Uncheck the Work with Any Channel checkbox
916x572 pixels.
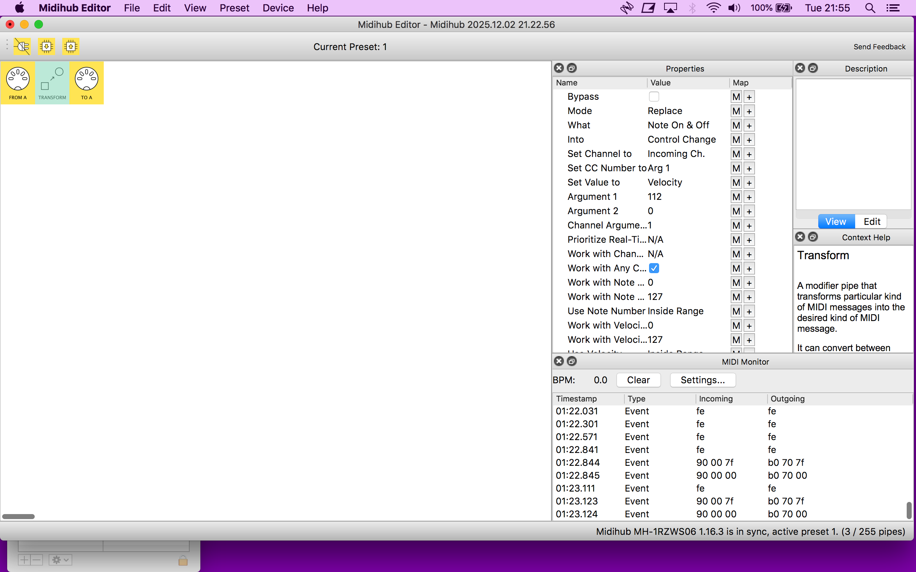point(654,268)
